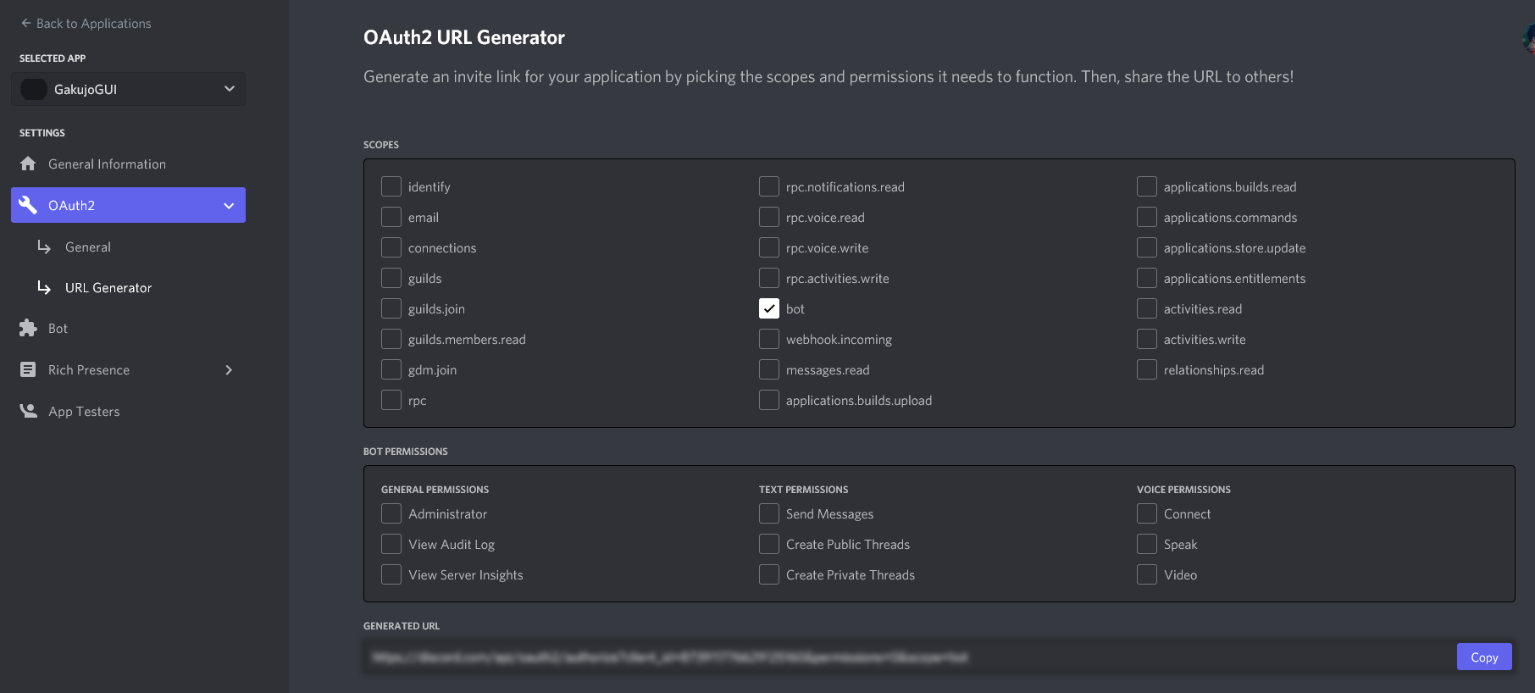This screenshot has width=1535, height=693.
Task: Check the rpc.voice.write scope
Action: coord(769,247)
